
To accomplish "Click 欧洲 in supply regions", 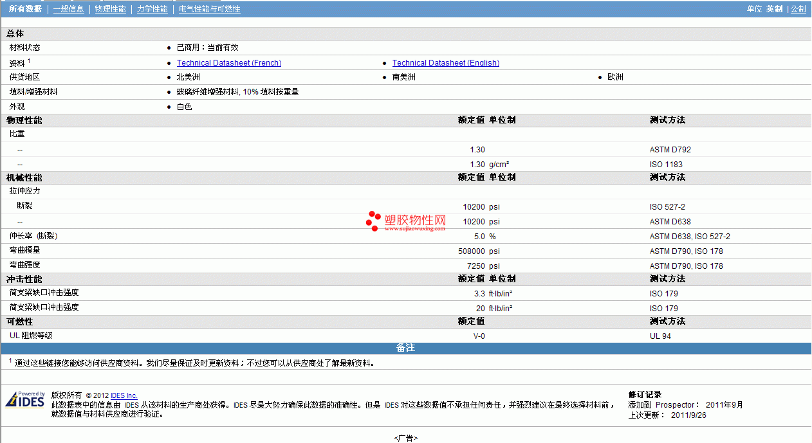I will [616, 77].
